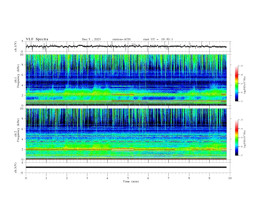Screen dimensions: 259x200
Task: Click the "10" kHz tick of ch.2 spectrogram
Action: pyautogui.click(x=22, y=108)
